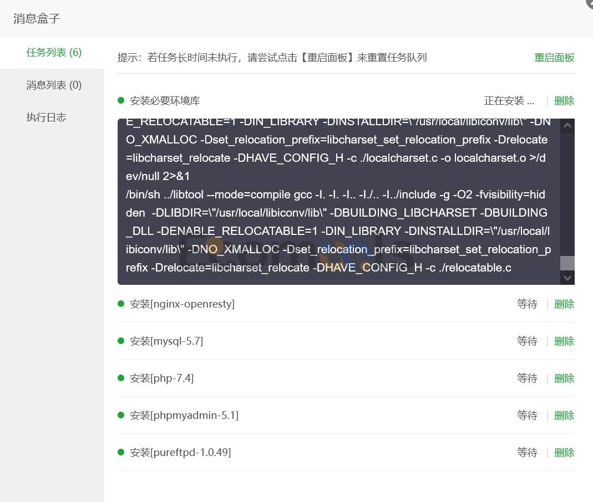Viewport: 593px width, 502px height.
Task: Click the green dot beside 安装必要环境库
Action: [121, 100]
